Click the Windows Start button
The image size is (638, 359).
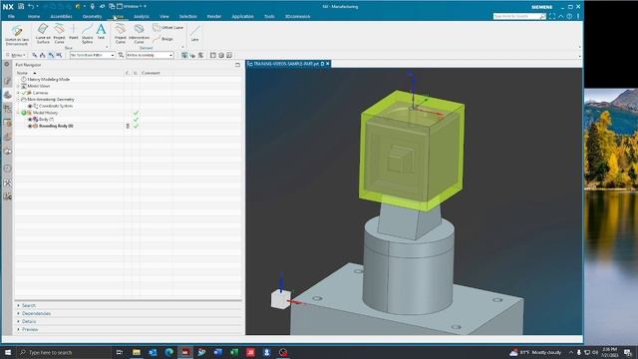coord(8,352)
